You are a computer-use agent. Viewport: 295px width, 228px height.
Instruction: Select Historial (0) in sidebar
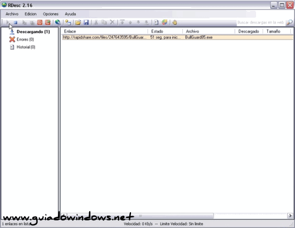point(26,47)
